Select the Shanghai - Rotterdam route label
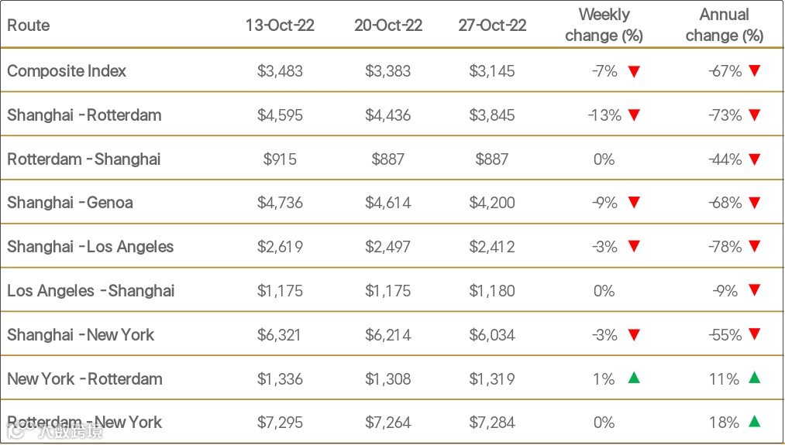785x445 pixels. tap(84, 115)
